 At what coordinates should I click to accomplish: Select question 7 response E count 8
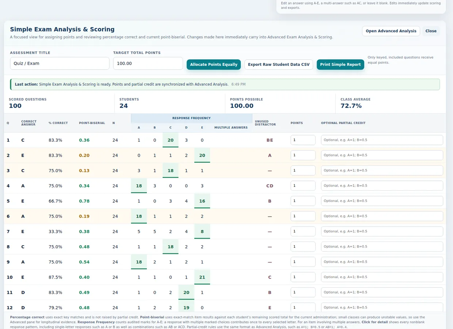point(202,232)
